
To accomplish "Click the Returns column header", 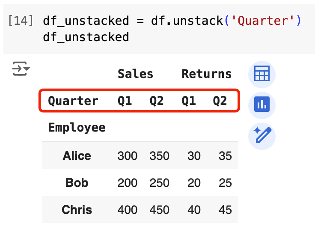I will [x=206, y=74].
